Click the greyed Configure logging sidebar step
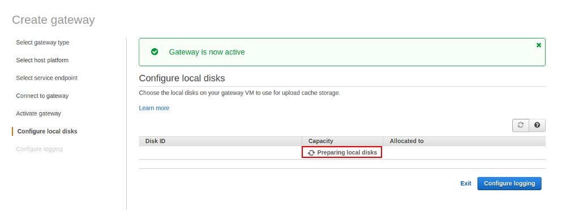This screenshot has width=566, height=210. [40, 149]
